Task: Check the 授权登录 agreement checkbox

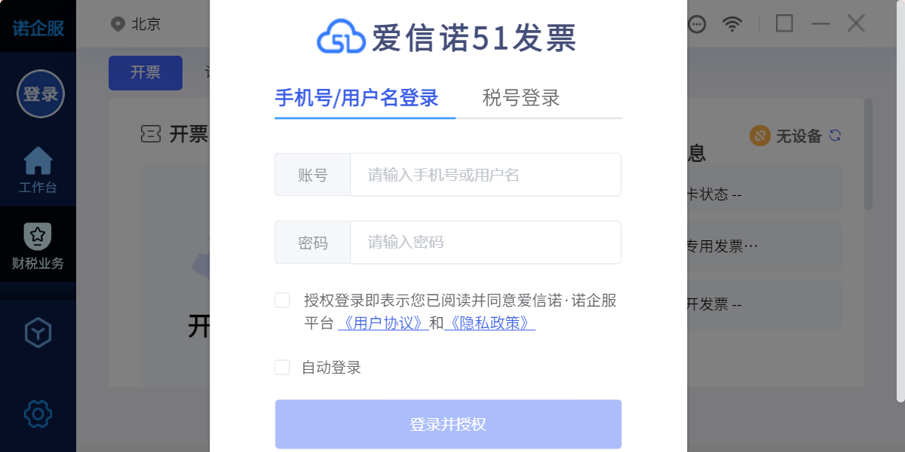Action: click(282, 301)
